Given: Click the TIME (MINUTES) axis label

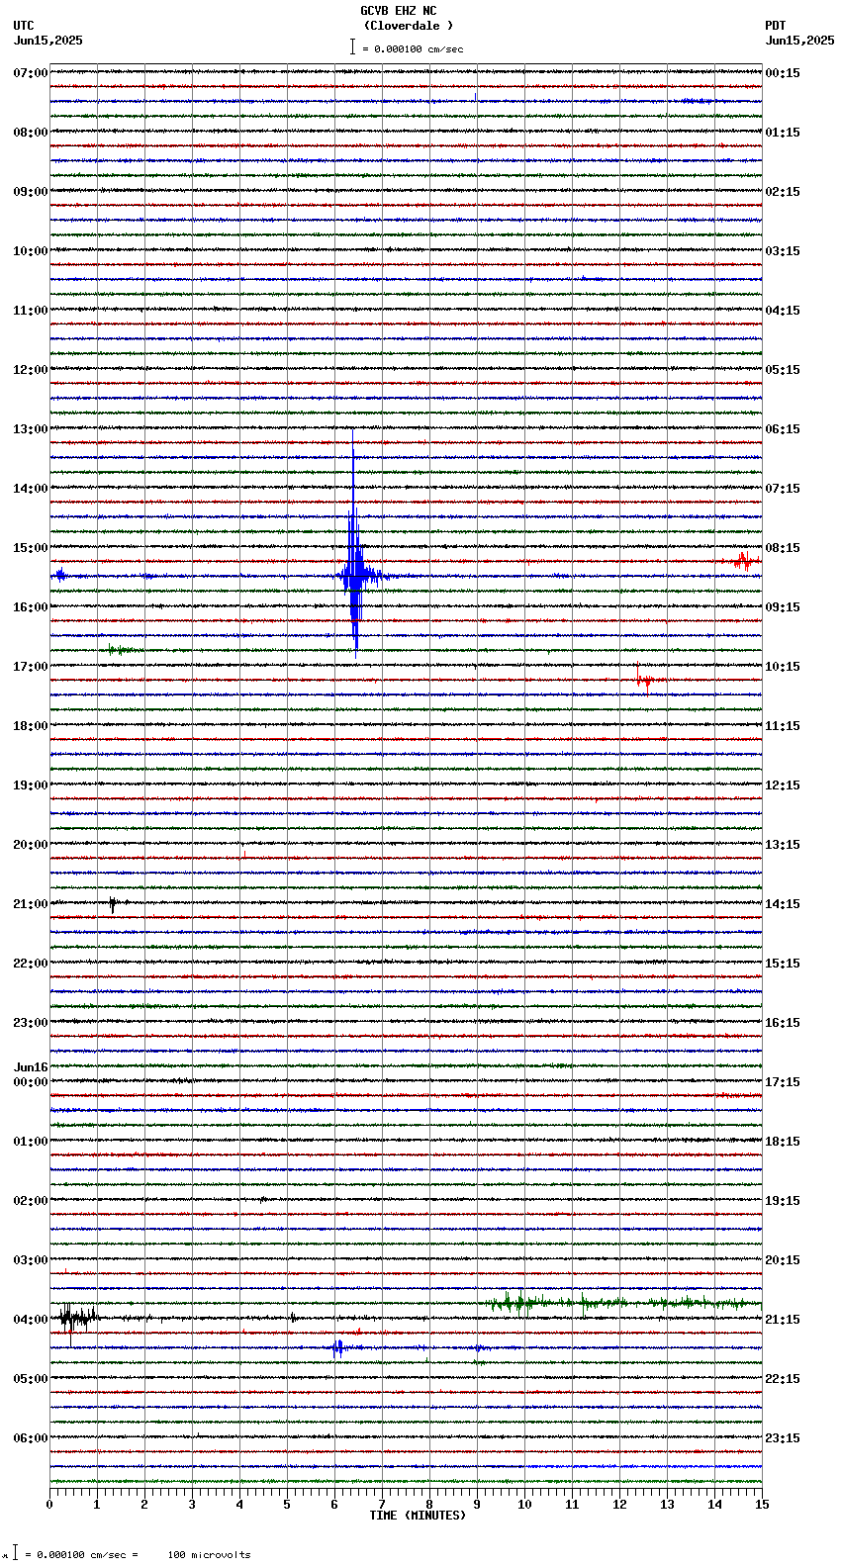Looking at the screenshot, I should pos(418,1516).
